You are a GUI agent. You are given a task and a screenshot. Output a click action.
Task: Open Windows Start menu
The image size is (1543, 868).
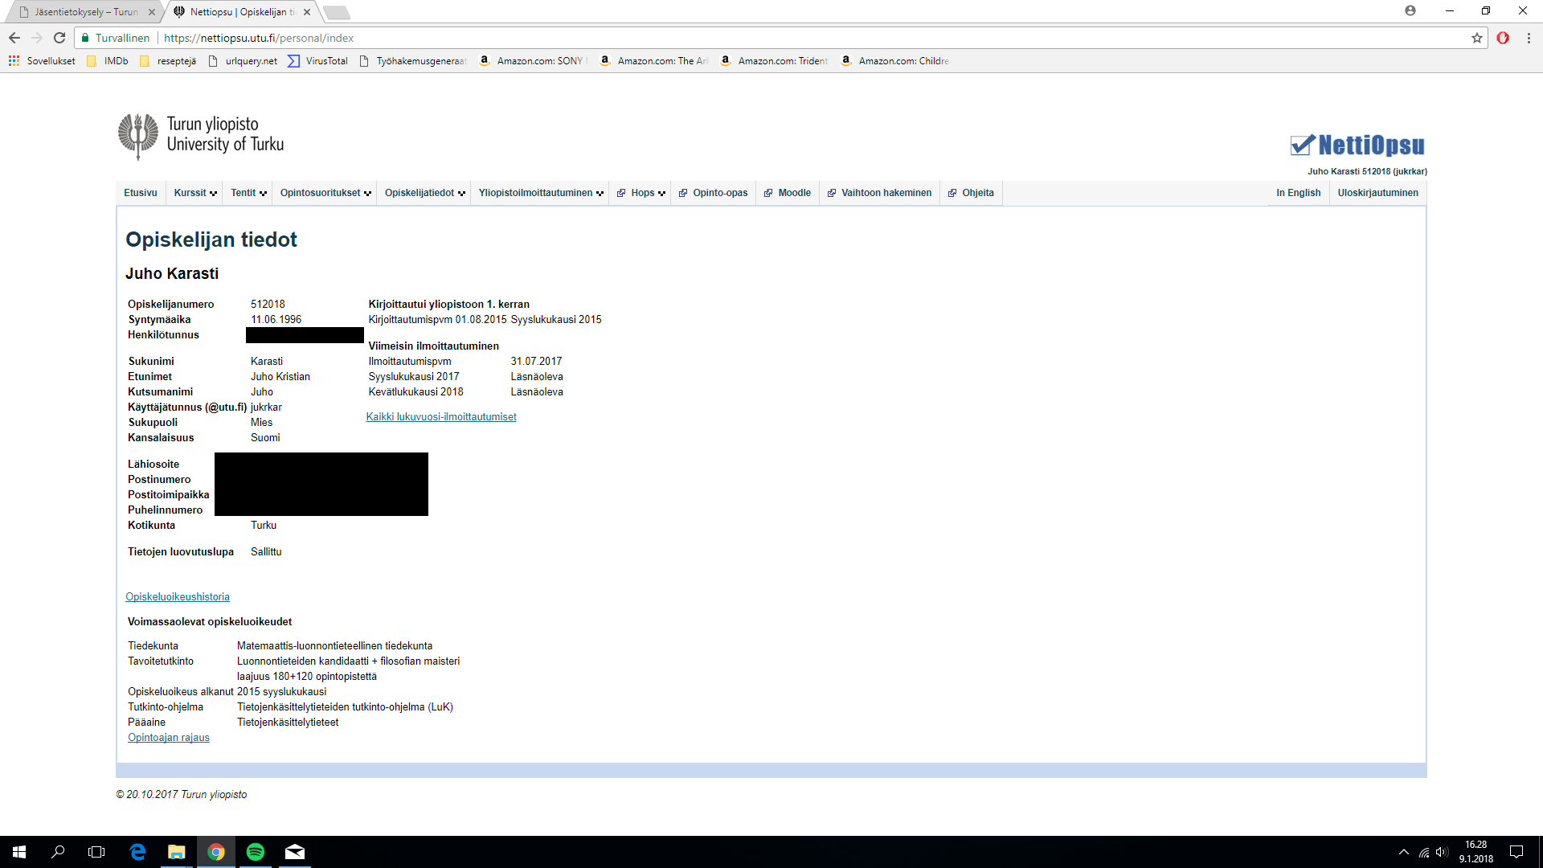point(19,852)
